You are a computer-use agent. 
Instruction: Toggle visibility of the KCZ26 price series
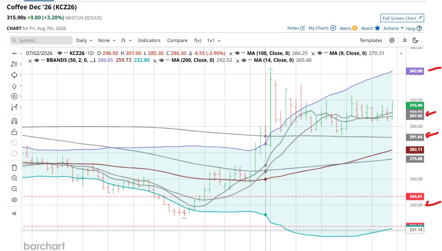click(x=60, y=53)
